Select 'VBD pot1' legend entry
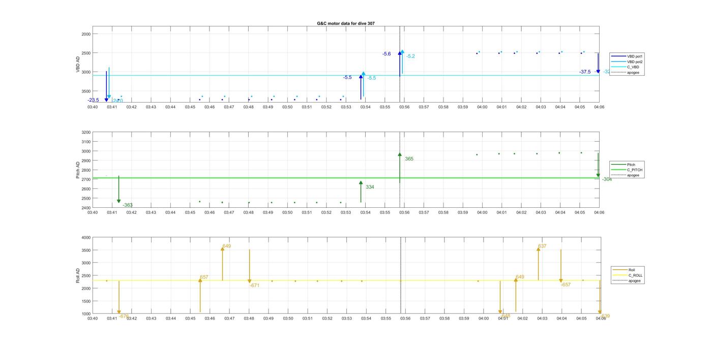712x352 pixels. [626, 56]
